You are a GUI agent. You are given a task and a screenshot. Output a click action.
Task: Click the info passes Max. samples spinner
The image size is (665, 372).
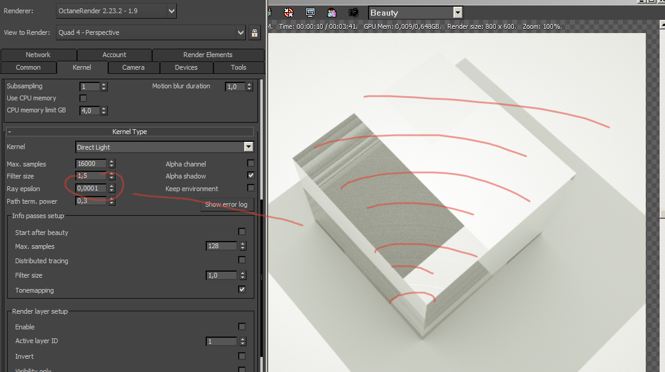[x=242, y=246]
